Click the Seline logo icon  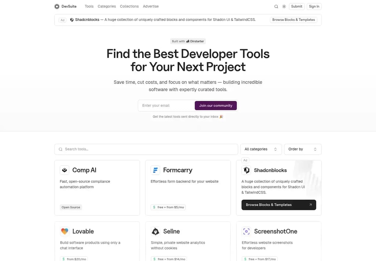(155, 231)
